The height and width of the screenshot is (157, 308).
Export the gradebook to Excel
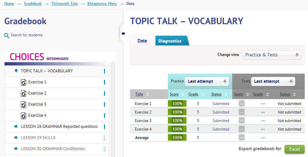(294, 149)
